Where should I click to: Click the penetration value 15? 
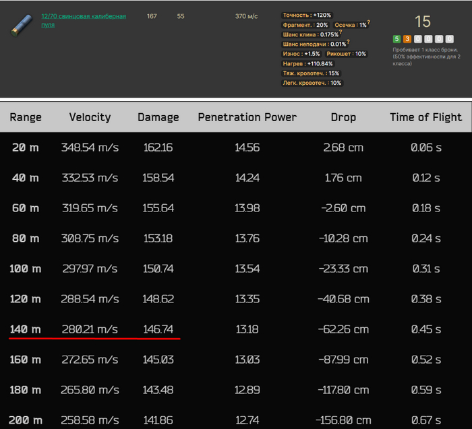pyautogui.click(x=423, y=22)
